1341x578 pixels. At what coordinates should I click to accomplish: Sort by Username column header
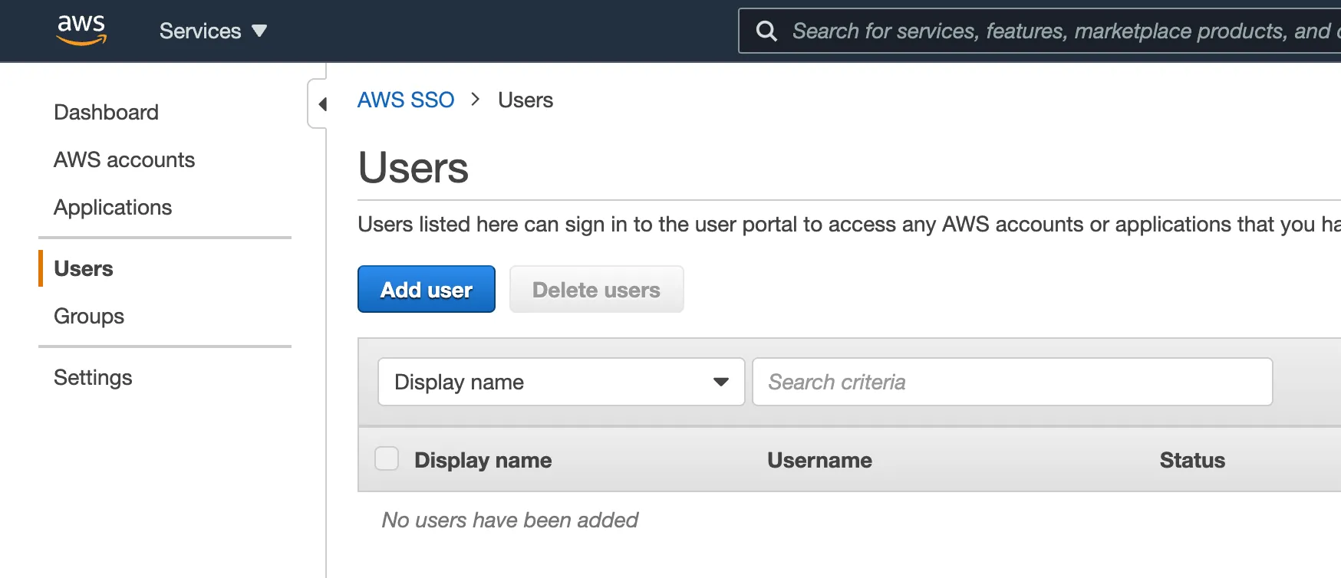819,460
